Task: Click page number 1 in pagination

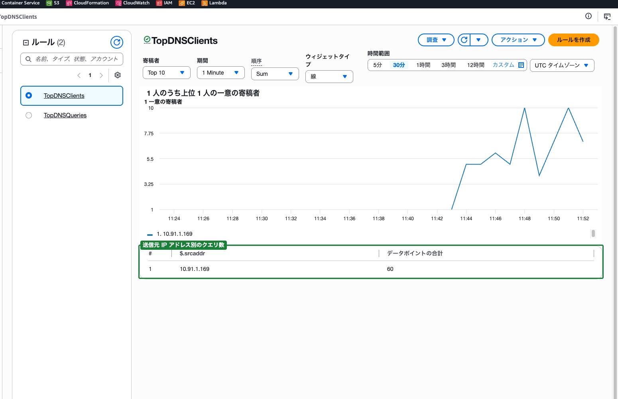Action: coord(90,75)
